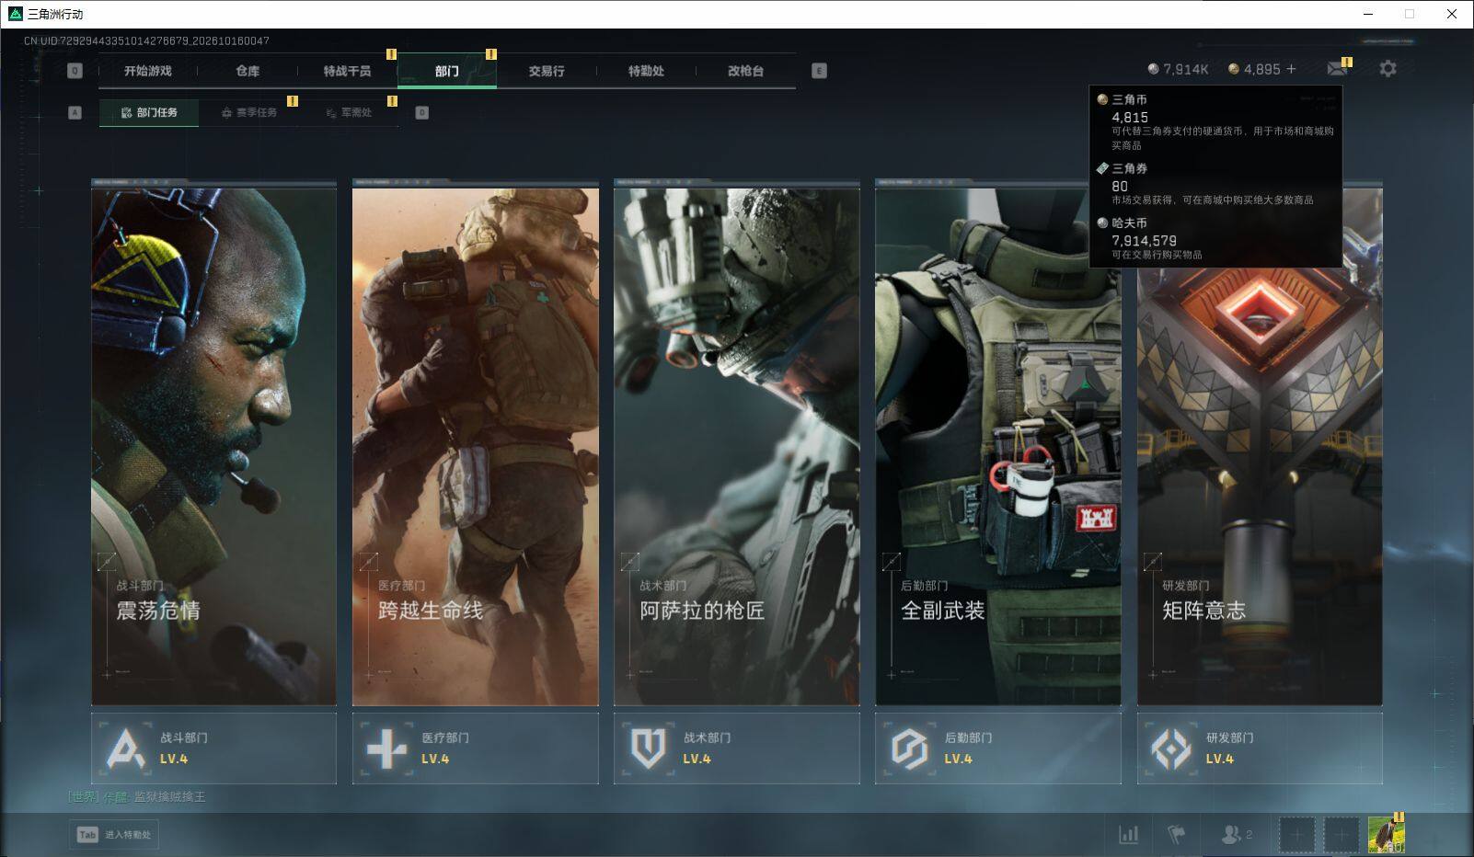Select the 部门 tab

click(447, 71)
